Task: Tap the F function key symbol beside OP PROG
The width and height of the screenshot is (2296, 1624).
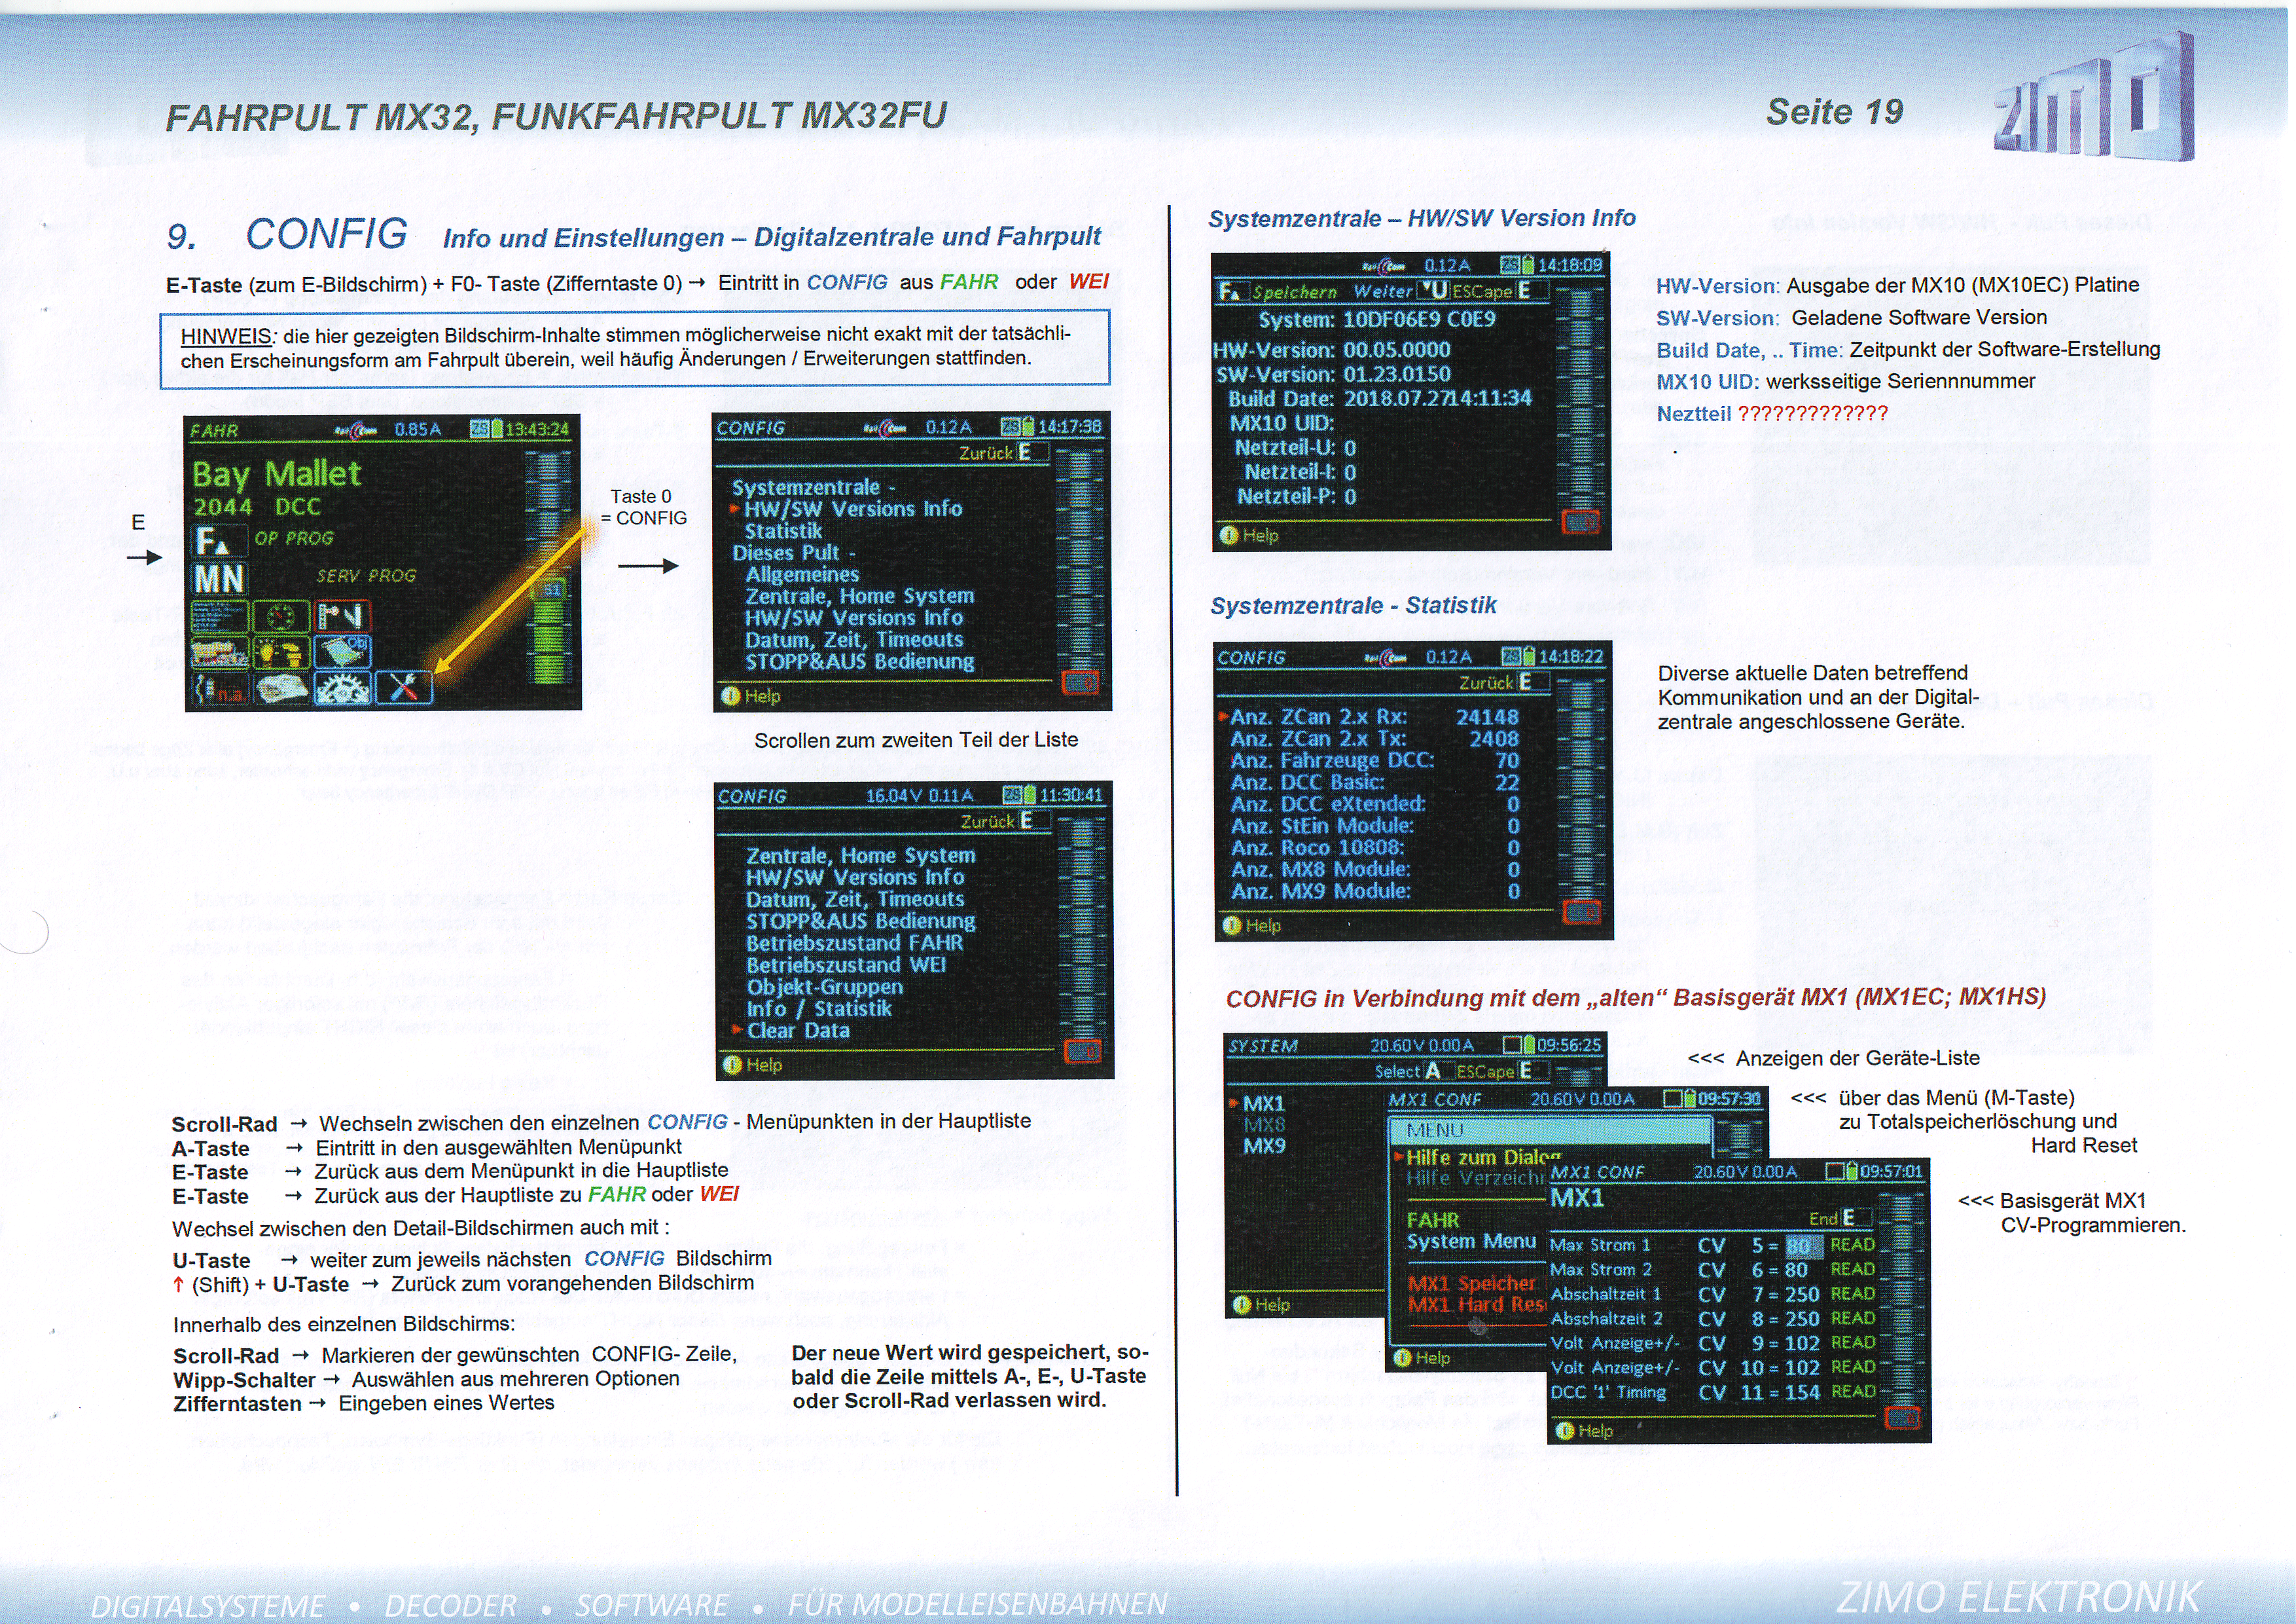Action: (x=219, y=542)
